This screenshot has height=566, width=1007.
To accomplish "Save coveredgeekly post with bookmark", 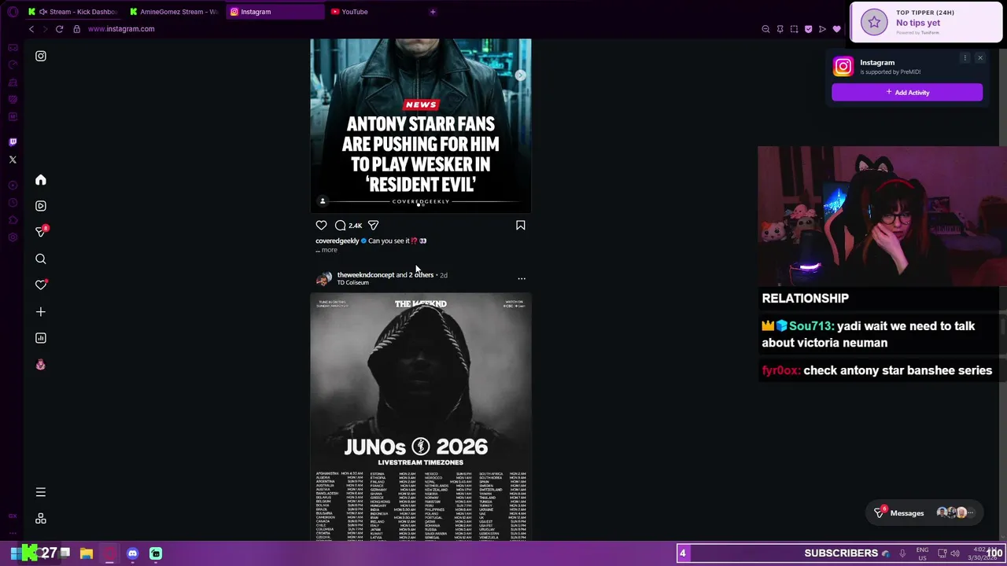I will click(520, 226).
